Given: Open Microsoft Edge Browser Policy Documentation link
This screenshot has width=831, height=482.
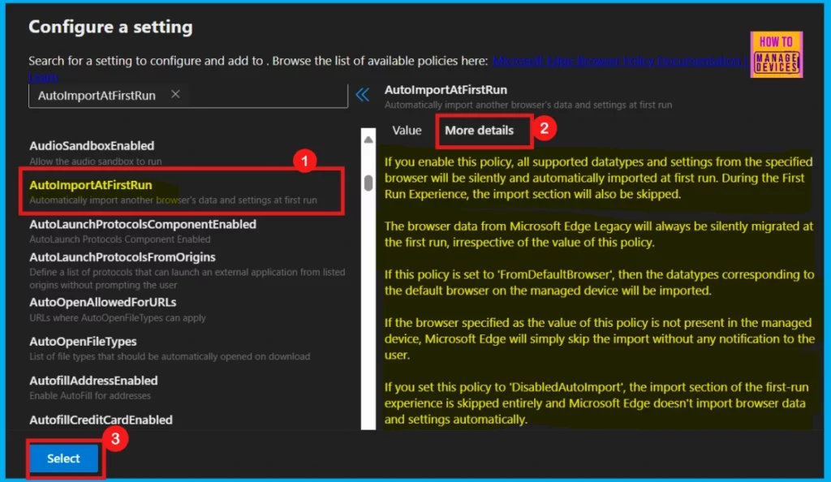Looking at the screenshot, I should (620, 61).
